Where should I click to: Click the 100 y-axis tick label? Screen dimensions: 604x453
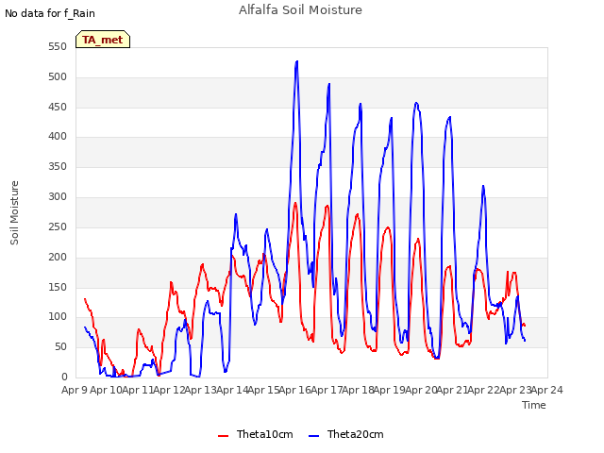click(x=58, y=317)
